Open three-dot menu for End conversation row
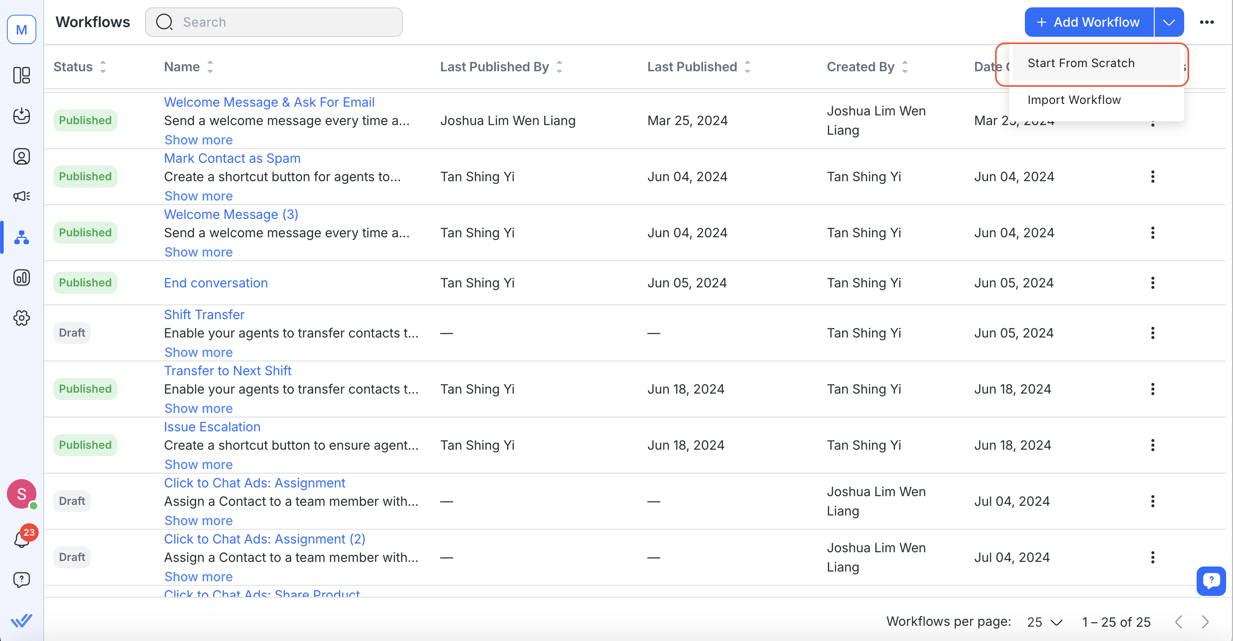This screenshot has height=641, width=1233. (x=1152, y=283)
